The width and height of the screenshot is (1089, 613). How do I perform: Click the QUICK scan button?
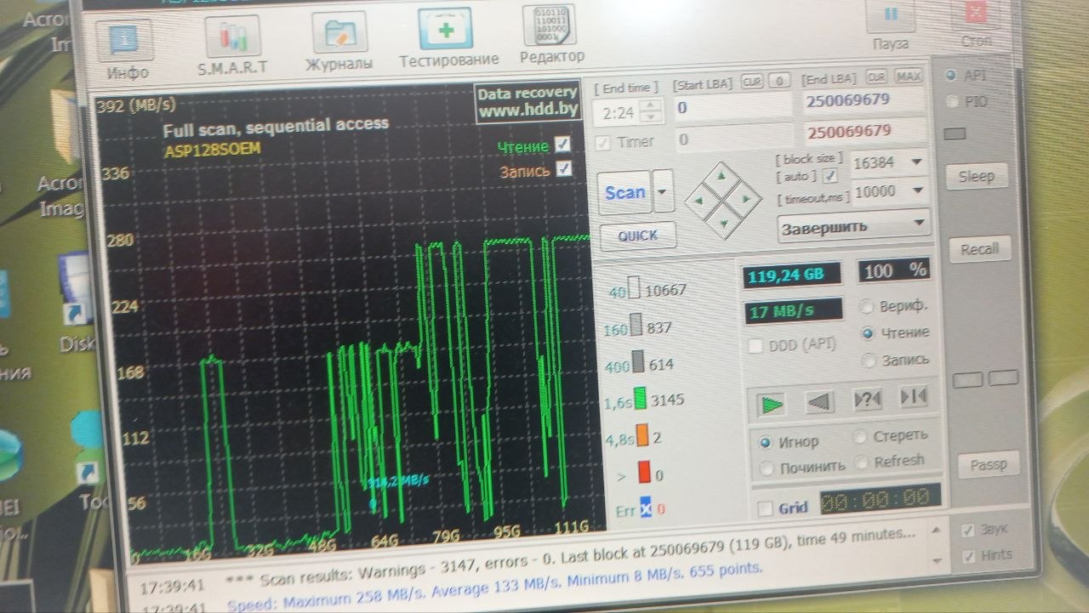pos(638,236)
